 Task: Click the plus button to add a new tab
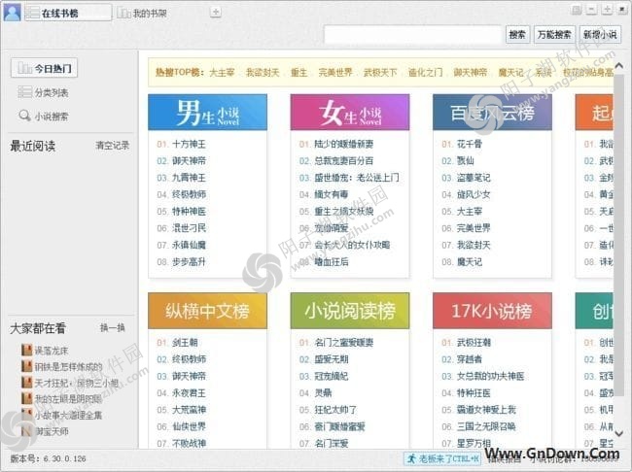(216, 12)
